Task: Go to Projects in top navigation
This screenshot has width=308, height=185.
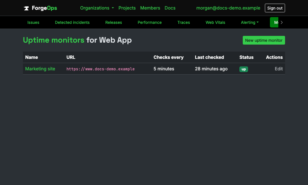Action: 127,8
